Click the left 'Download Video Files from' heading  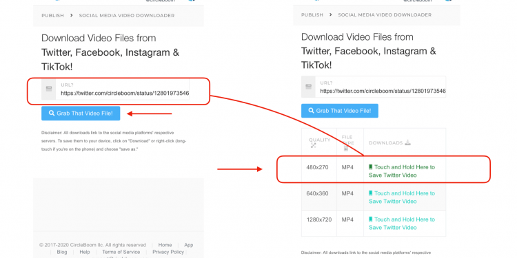(x=99, y=38)
